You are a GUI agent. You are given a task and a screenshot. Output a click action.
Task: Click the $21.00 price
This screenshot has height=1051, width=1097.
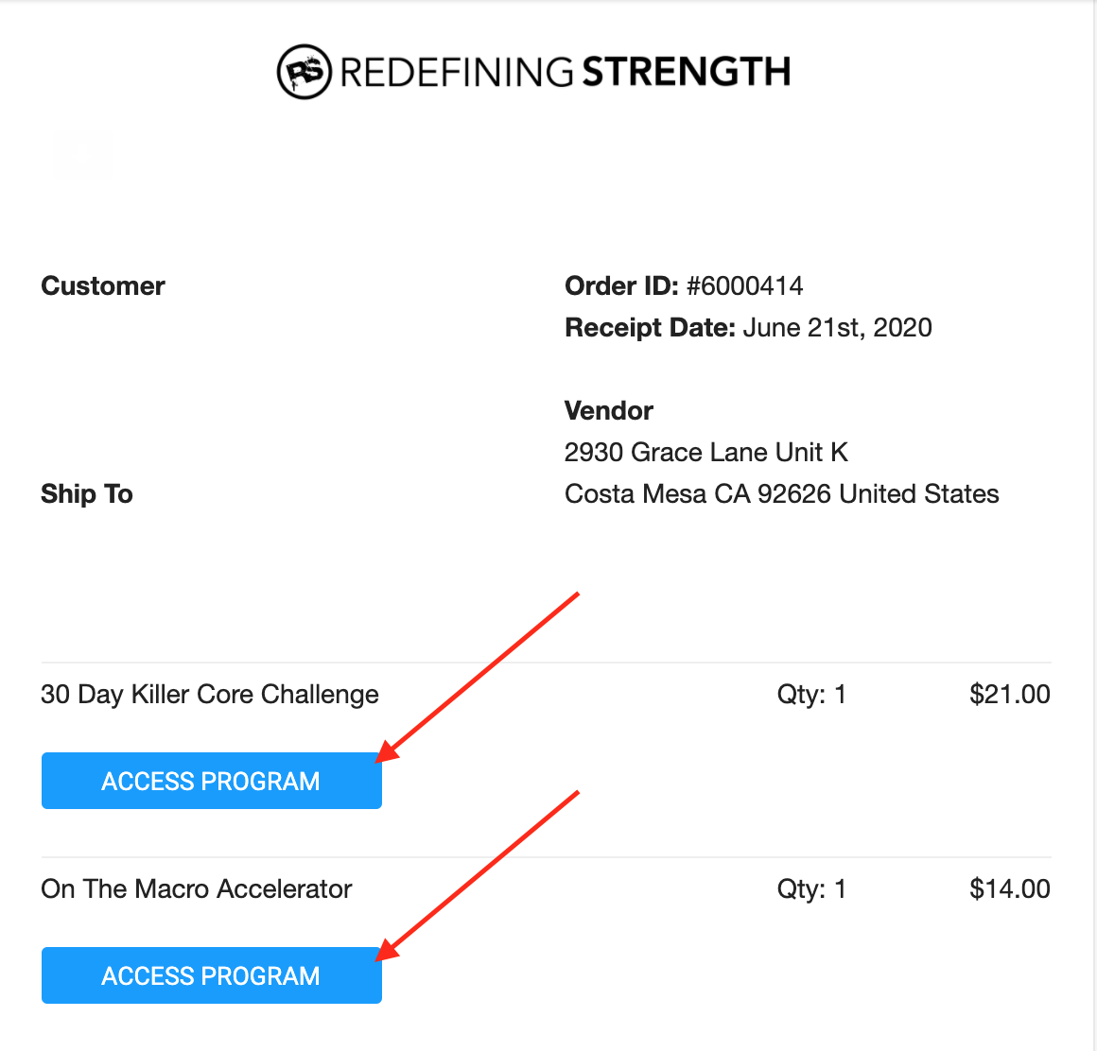click(1009, 695)
